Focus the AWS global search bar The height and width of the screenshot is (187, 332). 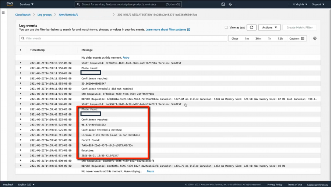click(x=128, y=4)
